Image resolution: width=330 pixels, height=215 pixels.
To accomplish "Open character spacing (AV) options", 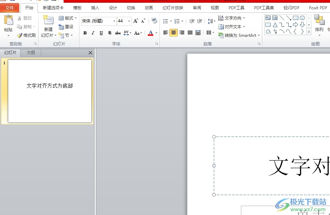I will point(127,33).
